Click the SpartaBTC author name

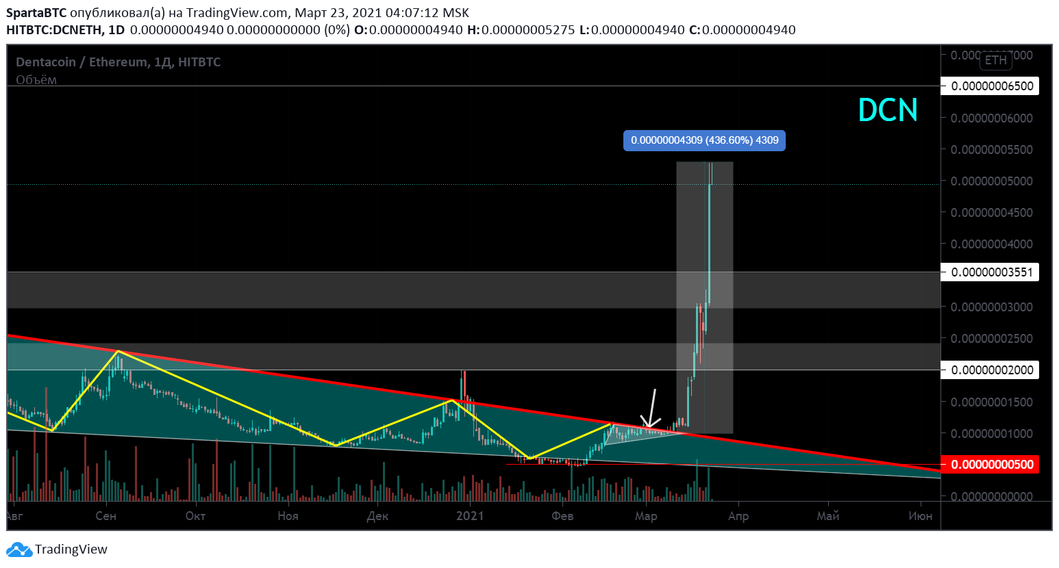click(x=36, y=13)
